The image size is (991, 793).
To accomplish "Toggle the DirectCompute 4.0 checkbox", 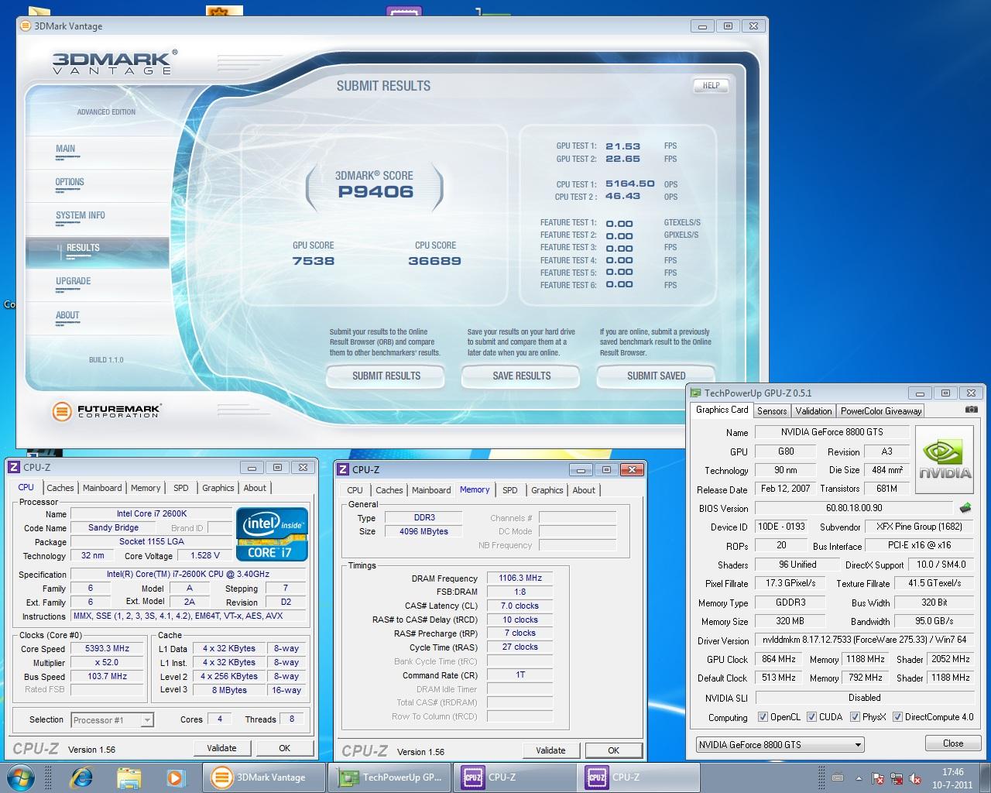I will (x=897, y=717).
